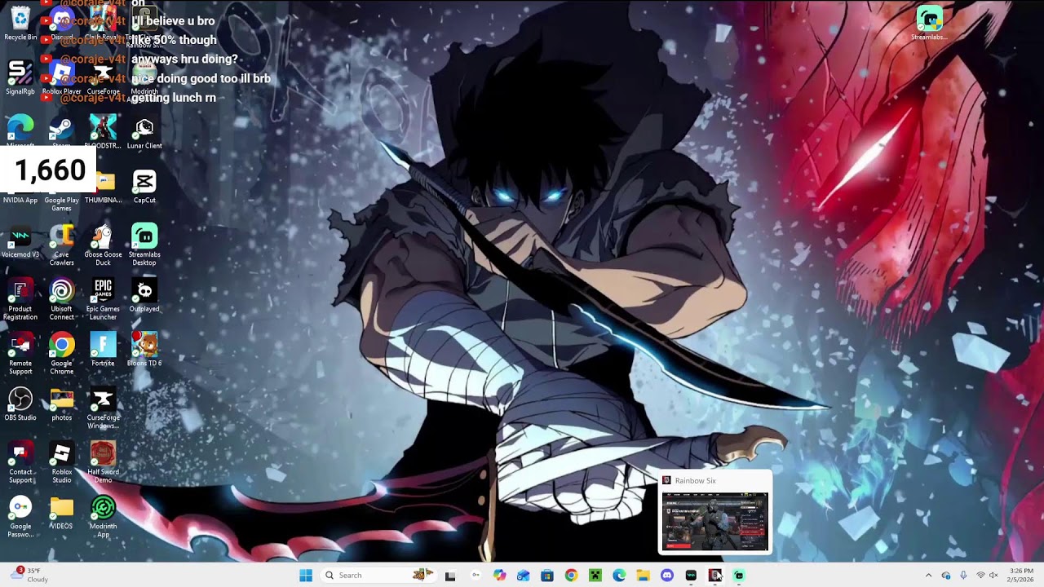Open Streamlabs Desktop shortcut in icon grid
1044x587 pixels.
pos(144,245)
